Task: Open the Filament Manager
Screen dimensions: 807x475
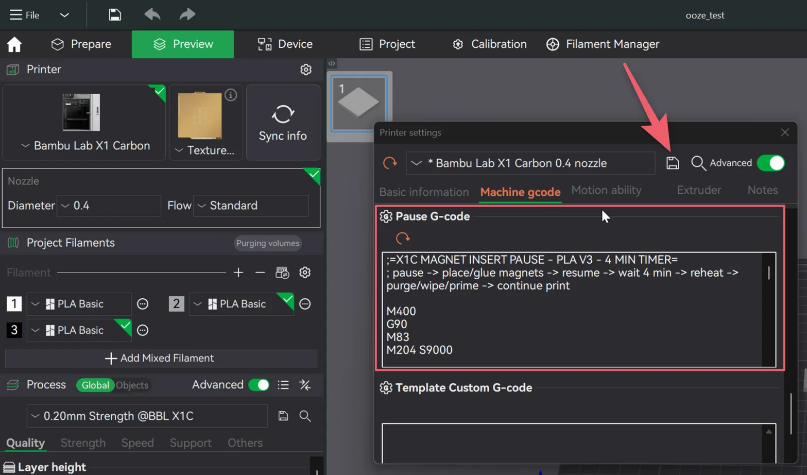Action: (603, 44)
